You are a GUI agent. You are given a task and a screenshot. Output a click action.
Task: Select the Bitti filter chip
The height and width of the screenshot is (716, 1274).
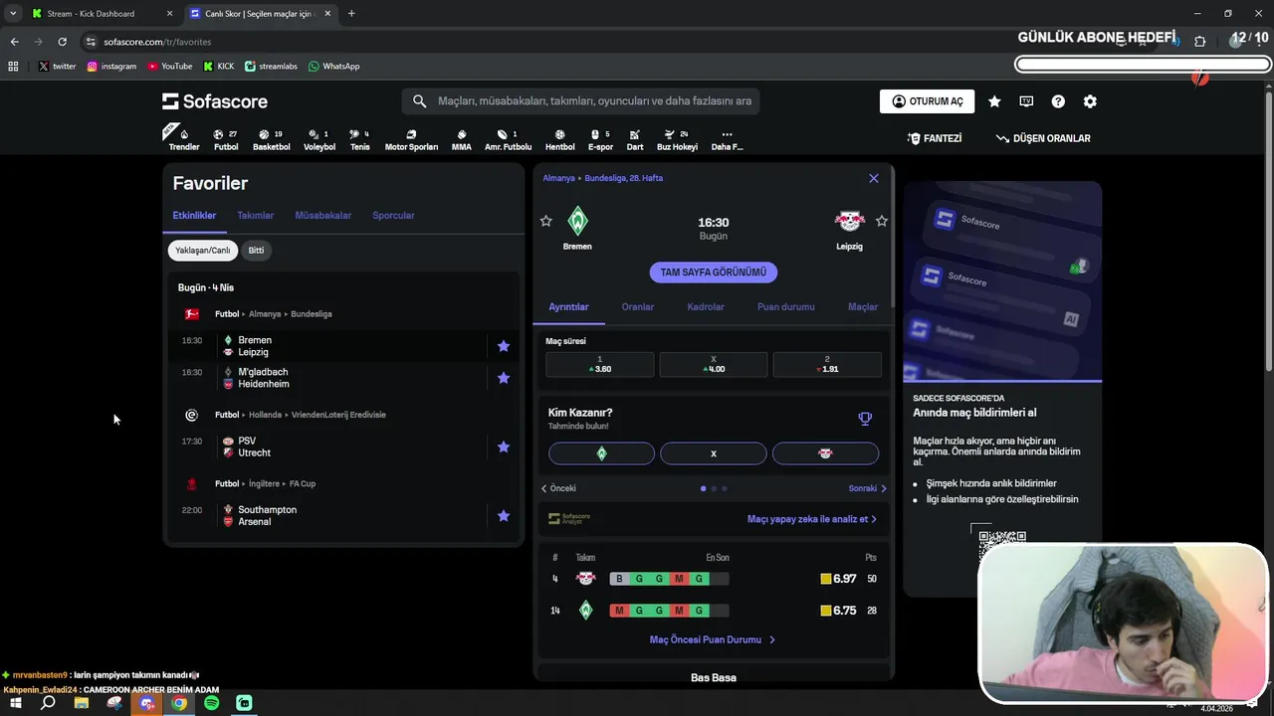[x=256, y=251]
